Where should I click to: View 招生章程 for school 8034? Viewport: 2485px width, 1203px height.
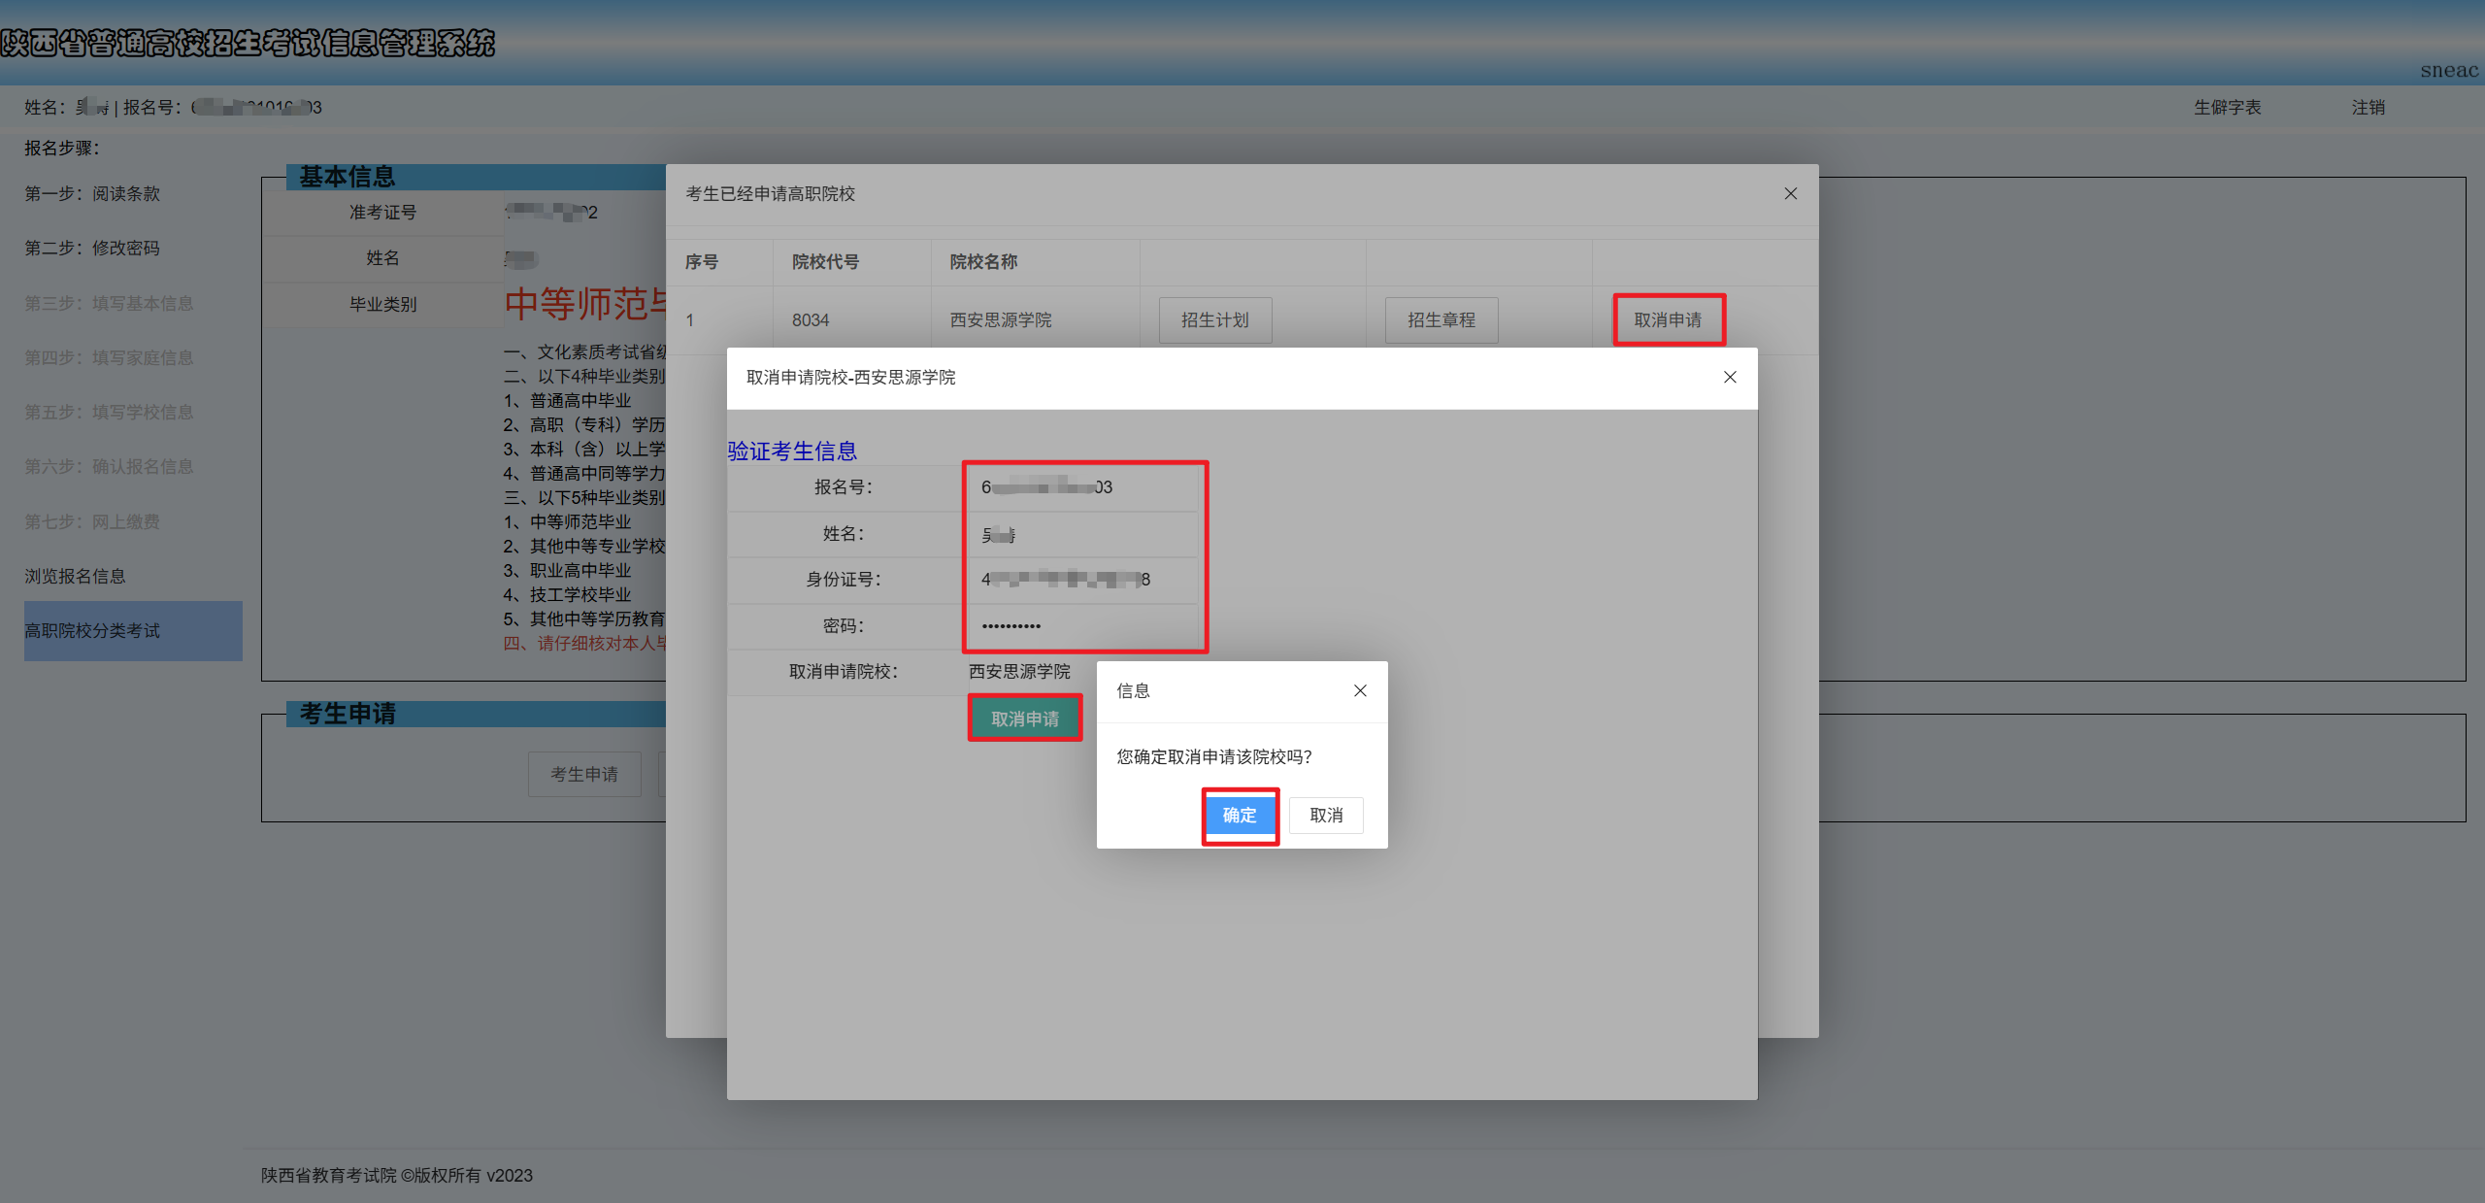pyautogui.click(x=1441, y=319)
